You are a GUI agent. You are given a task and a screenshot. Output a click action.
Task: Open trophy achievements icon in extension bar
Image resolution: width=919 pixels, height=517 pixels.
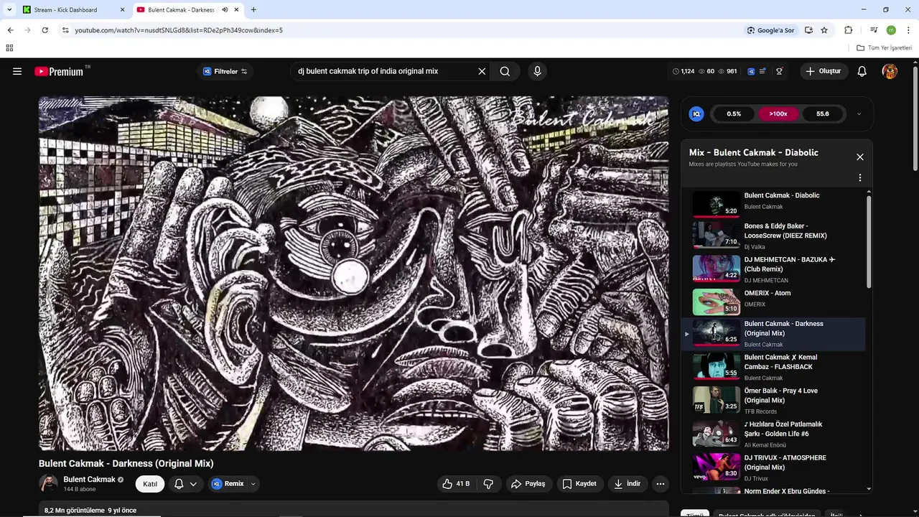779,71
